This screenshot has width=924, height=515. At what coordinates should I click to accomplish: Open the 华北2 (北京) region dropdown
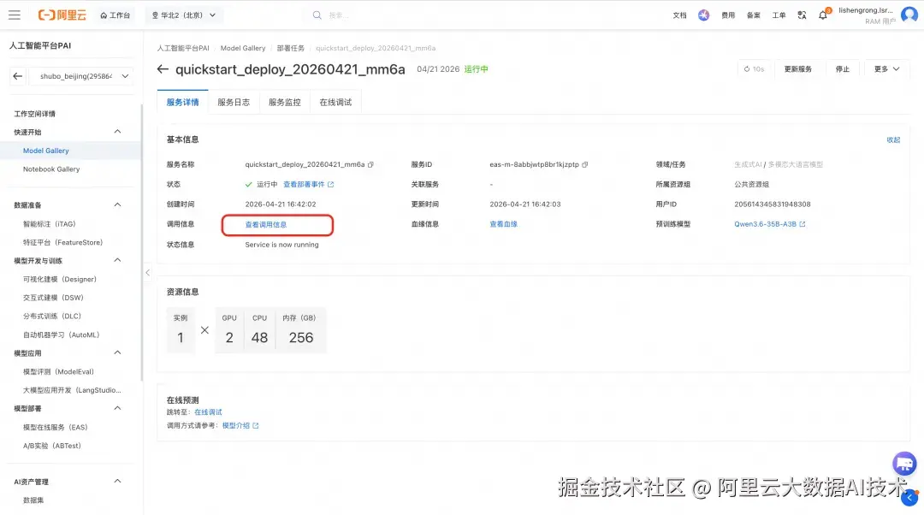(x=184, y=15)
